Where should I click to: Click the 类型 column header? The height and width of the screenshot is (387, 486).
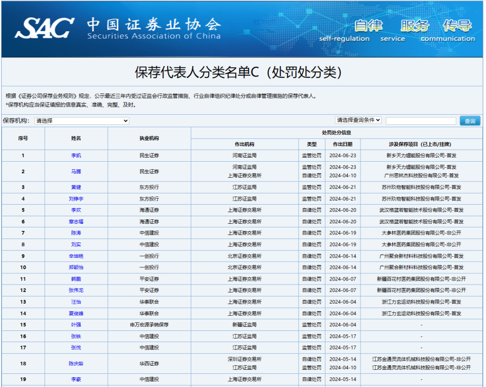311,144
